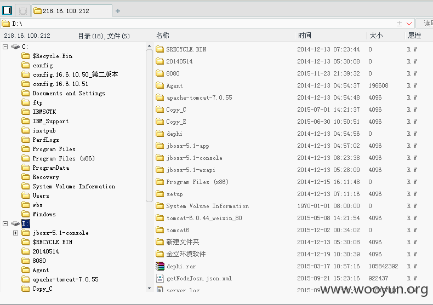Click the tree scrollbar up arrow
This screenshot has height=305, width=433.
click(150, 46)
